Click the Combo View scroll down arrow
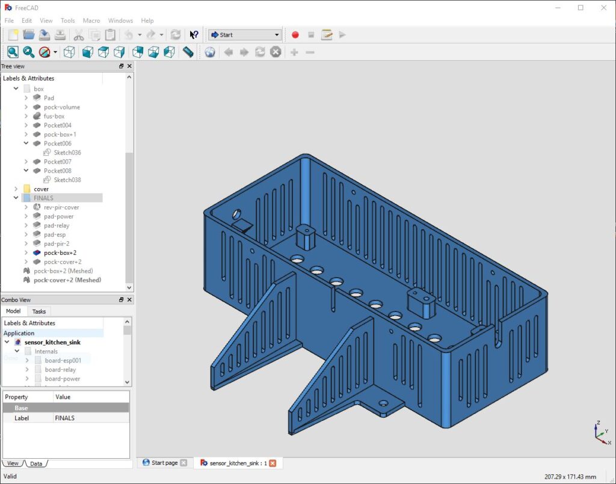 point(128,382)
